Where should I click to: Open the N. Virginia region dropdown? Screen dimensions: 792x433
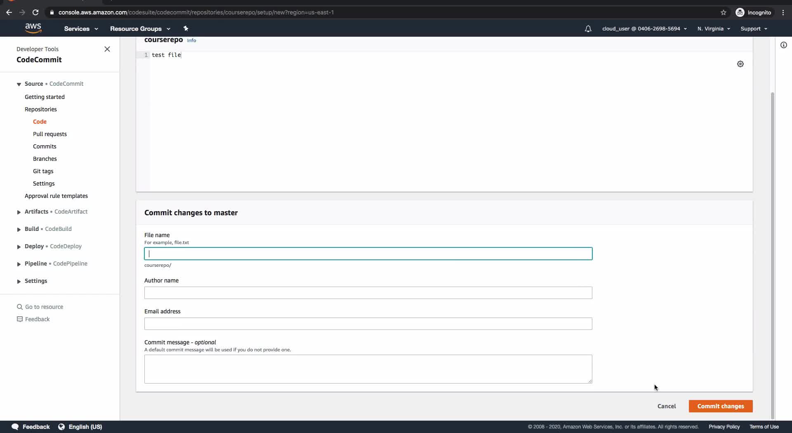click(714, 28)
